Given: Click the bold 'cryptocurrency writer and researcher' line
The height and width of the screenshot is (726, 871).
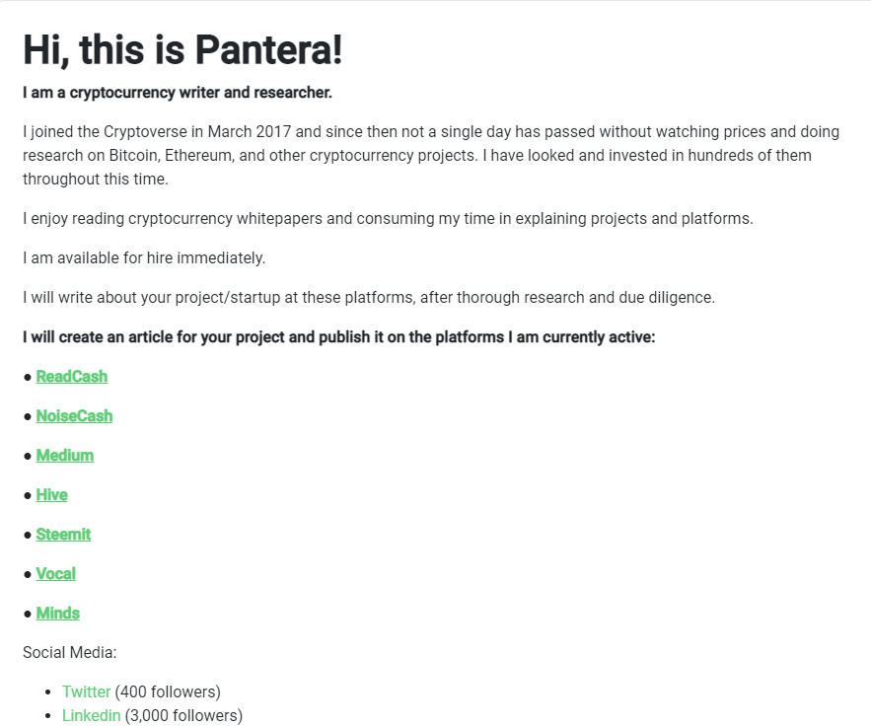Looking at the screenshot, I should point(178,92).
